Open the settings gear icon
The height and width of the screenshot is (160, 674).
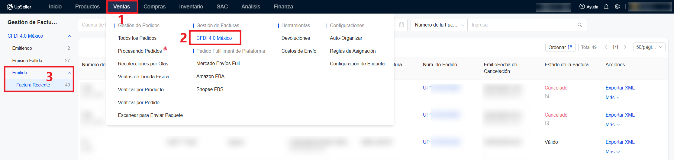click(617, 7)
